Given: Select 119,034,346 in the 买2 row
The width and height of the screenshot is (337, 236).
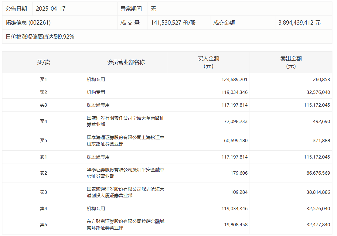Looking at the screenshot, I should (234, 92).
